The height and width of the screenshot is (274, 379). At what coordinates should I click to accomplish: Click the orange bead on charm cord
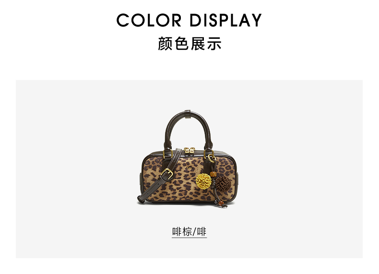(213, 174)
